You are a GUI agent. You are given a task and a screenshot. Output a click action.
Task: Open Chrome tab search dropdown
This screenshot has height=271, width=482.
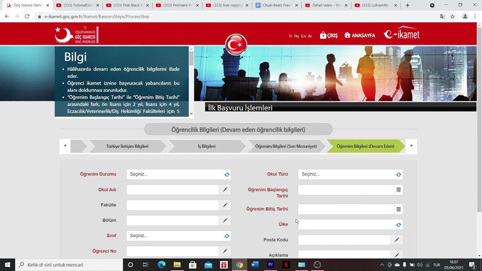pos(432,5)
